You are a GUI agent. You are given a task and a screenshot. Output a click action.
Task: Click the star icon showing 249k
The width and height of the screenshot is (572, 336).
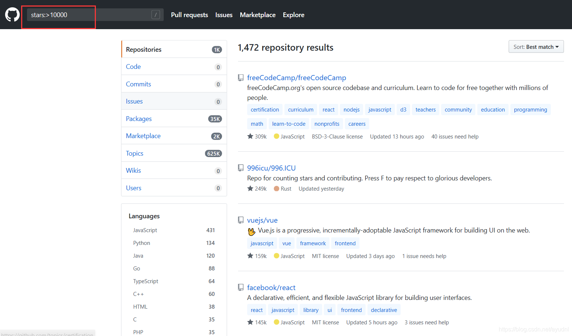pyautogui.click(x=250, y=188)
